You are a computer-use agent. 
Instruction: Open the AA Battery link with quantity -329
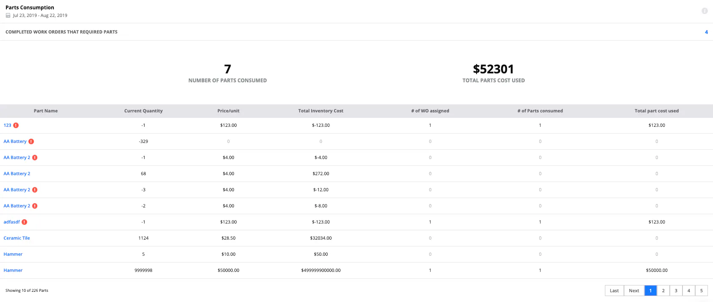[x=15, y=141]
